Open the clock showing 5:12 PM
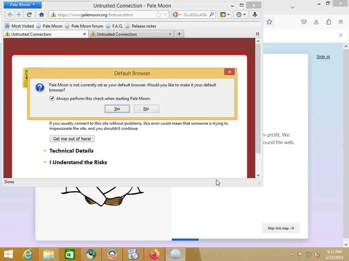This screenshot has height=261, width=349. tap(334, 254)
